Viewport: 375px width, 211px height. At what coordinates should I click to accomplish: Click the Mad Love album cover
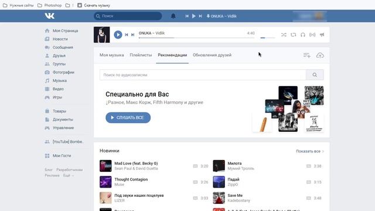click(105, 166)
